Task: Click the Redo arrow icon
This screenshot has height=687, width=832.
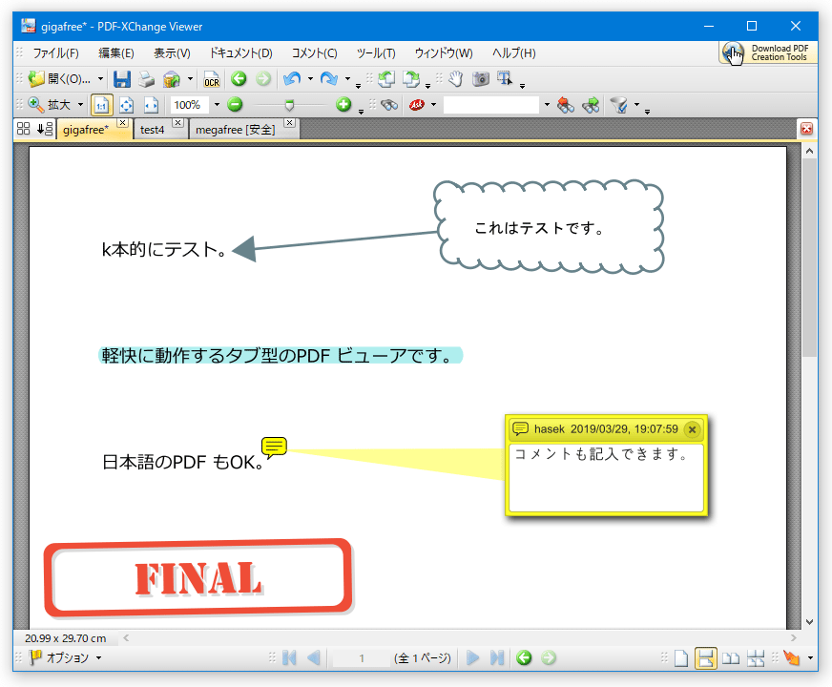Action: click(x=329, y=78)
